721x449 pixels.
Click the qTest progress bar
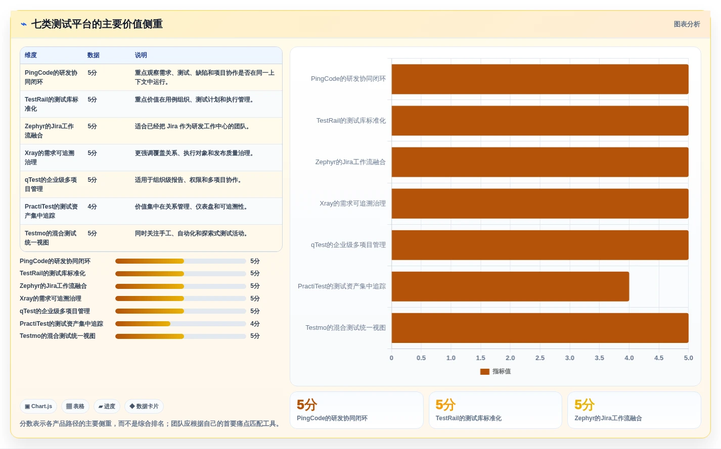pos(181,311)
